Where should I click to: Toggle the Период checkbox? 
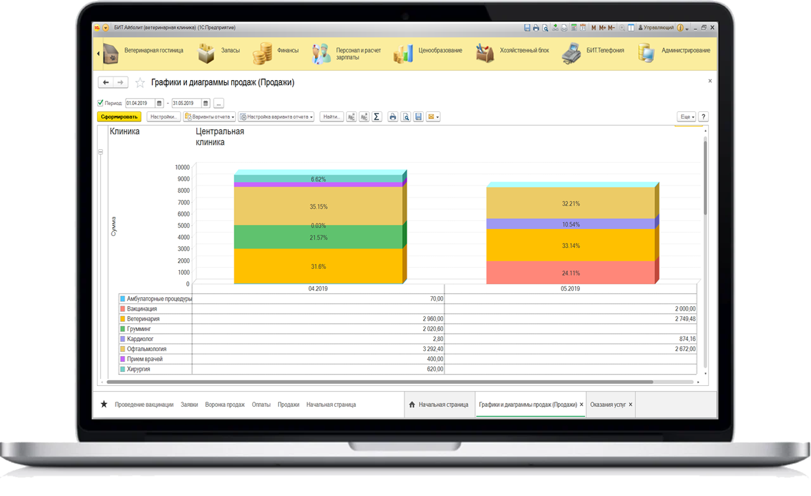point(101,103)
